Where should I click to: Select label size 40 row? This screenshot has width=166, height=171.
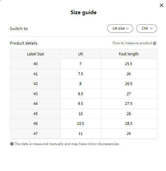(x=84, y=64)
